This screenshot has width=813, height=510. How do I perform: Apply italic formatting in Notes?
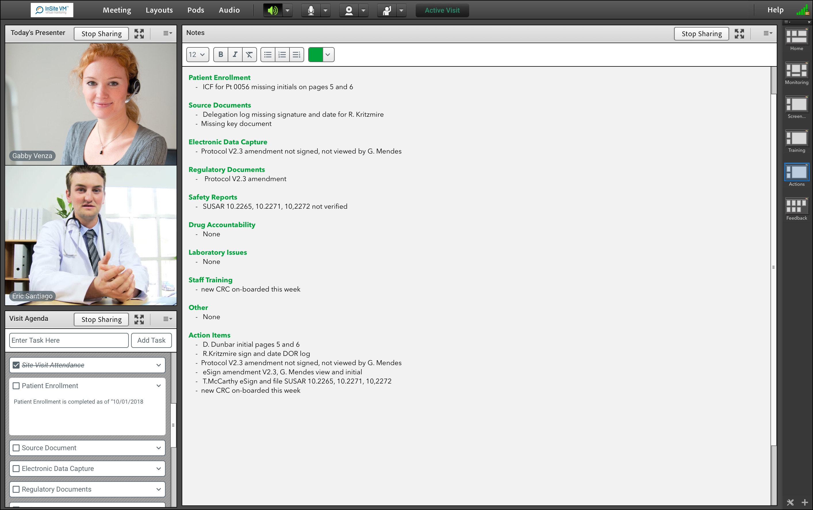point(235,55)
